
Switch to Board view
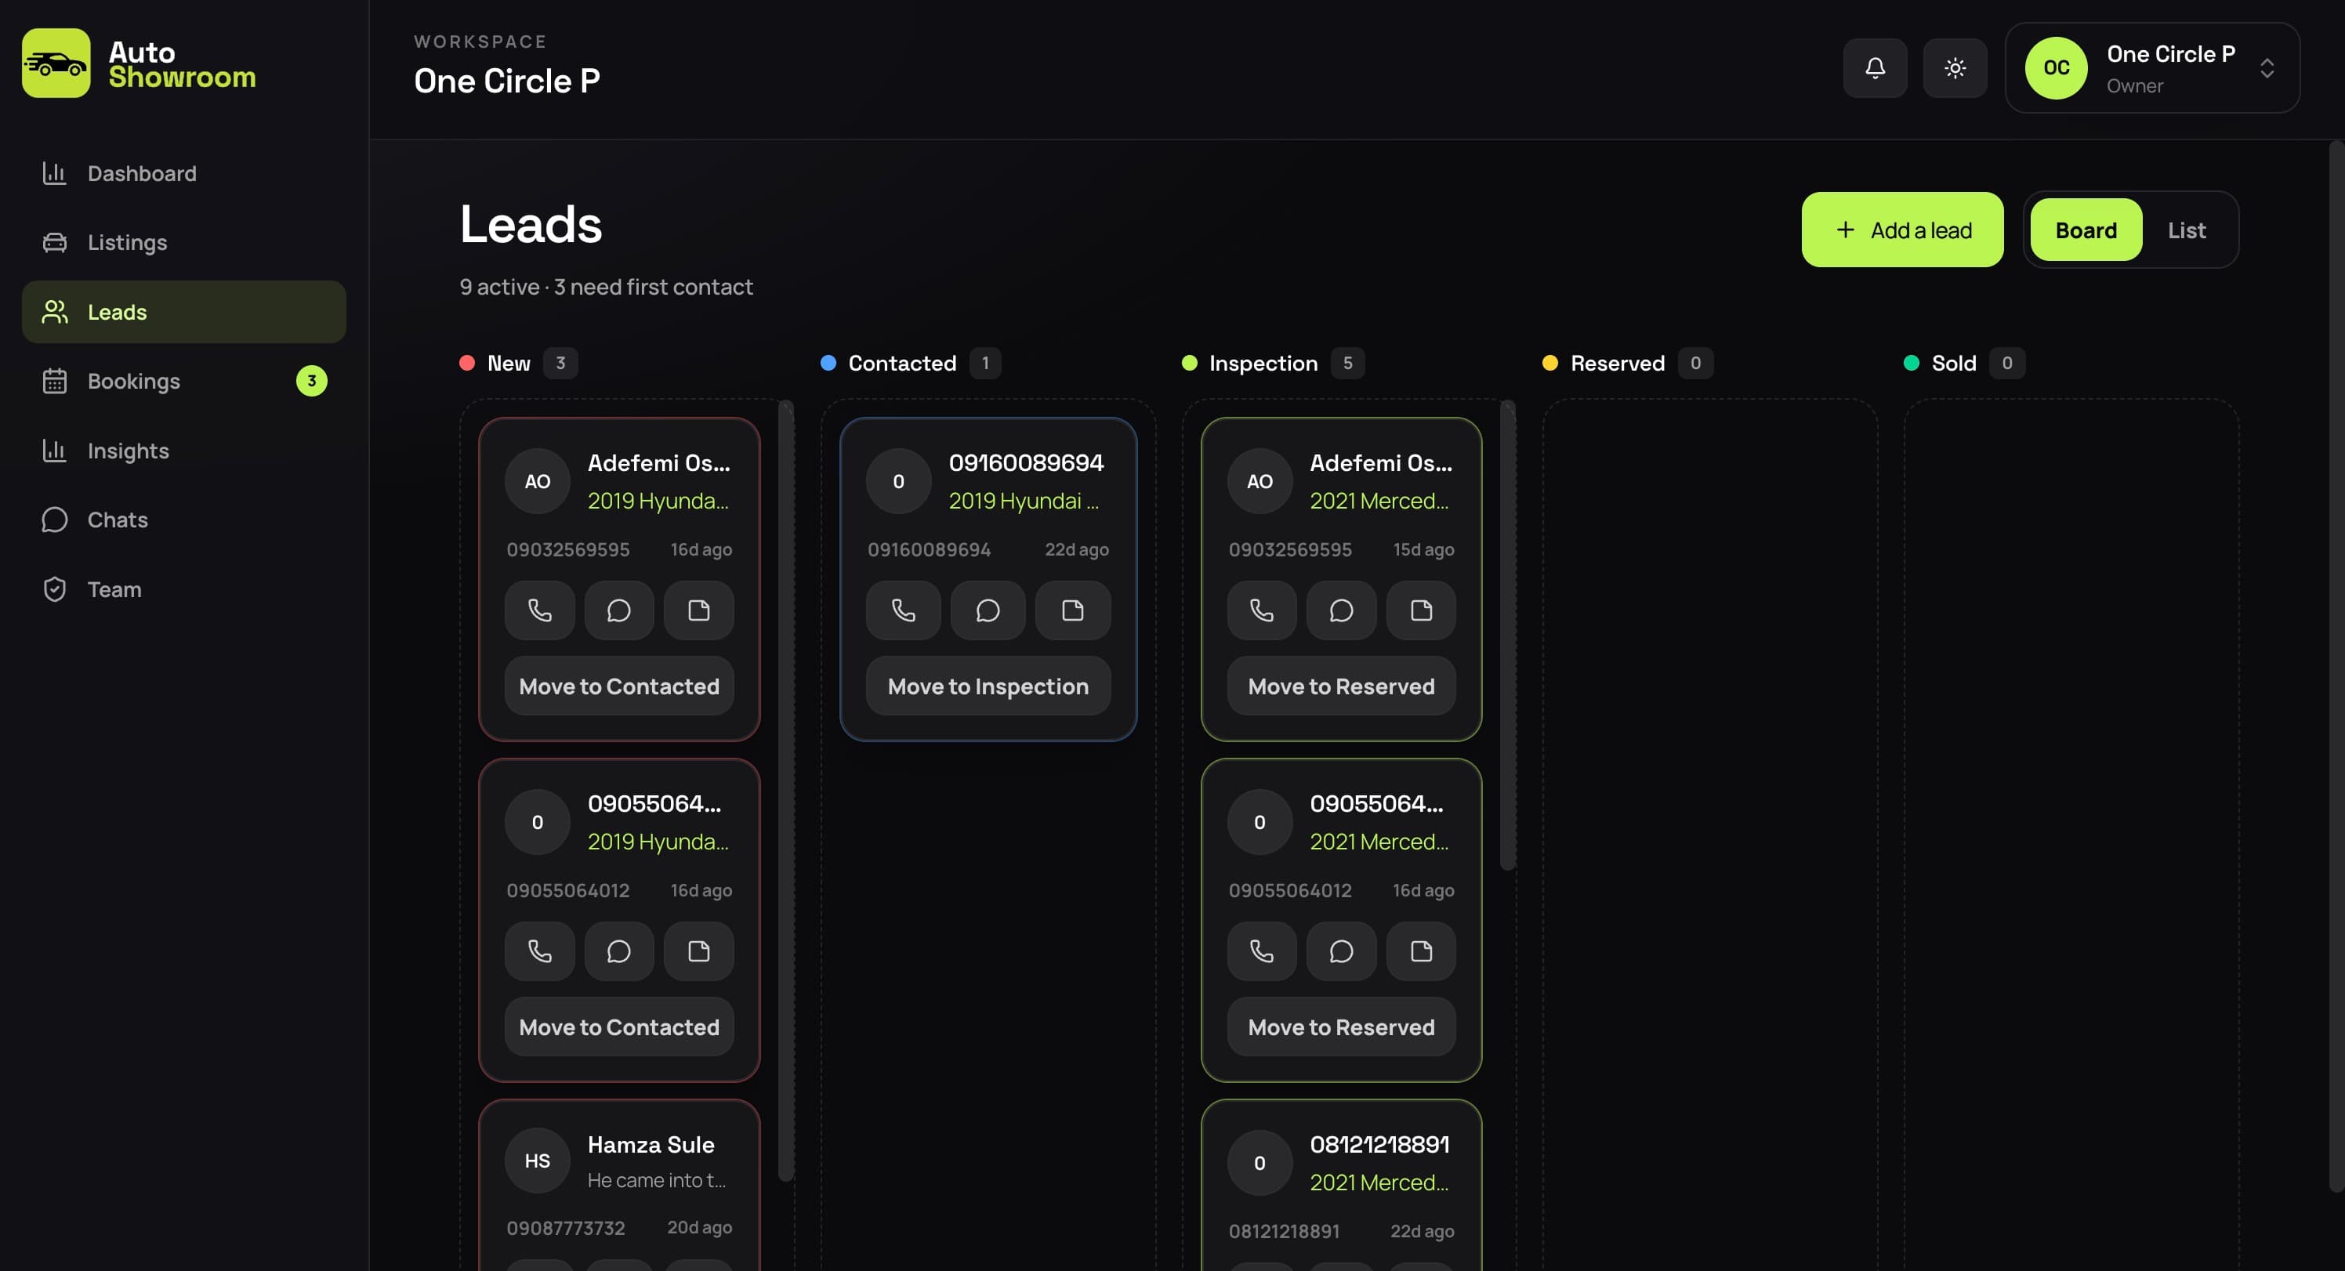click(2086, 230)
